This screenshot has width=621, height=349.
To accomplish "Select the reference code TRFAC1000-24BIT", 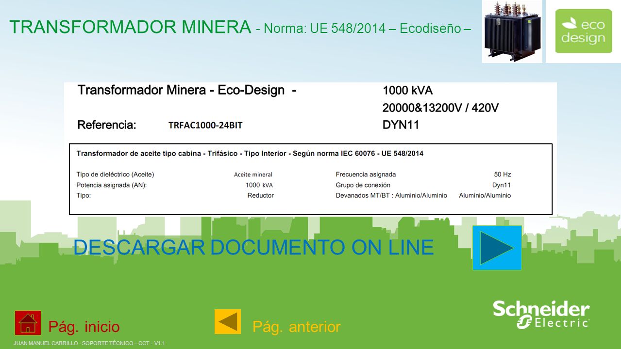I will 205,125.
